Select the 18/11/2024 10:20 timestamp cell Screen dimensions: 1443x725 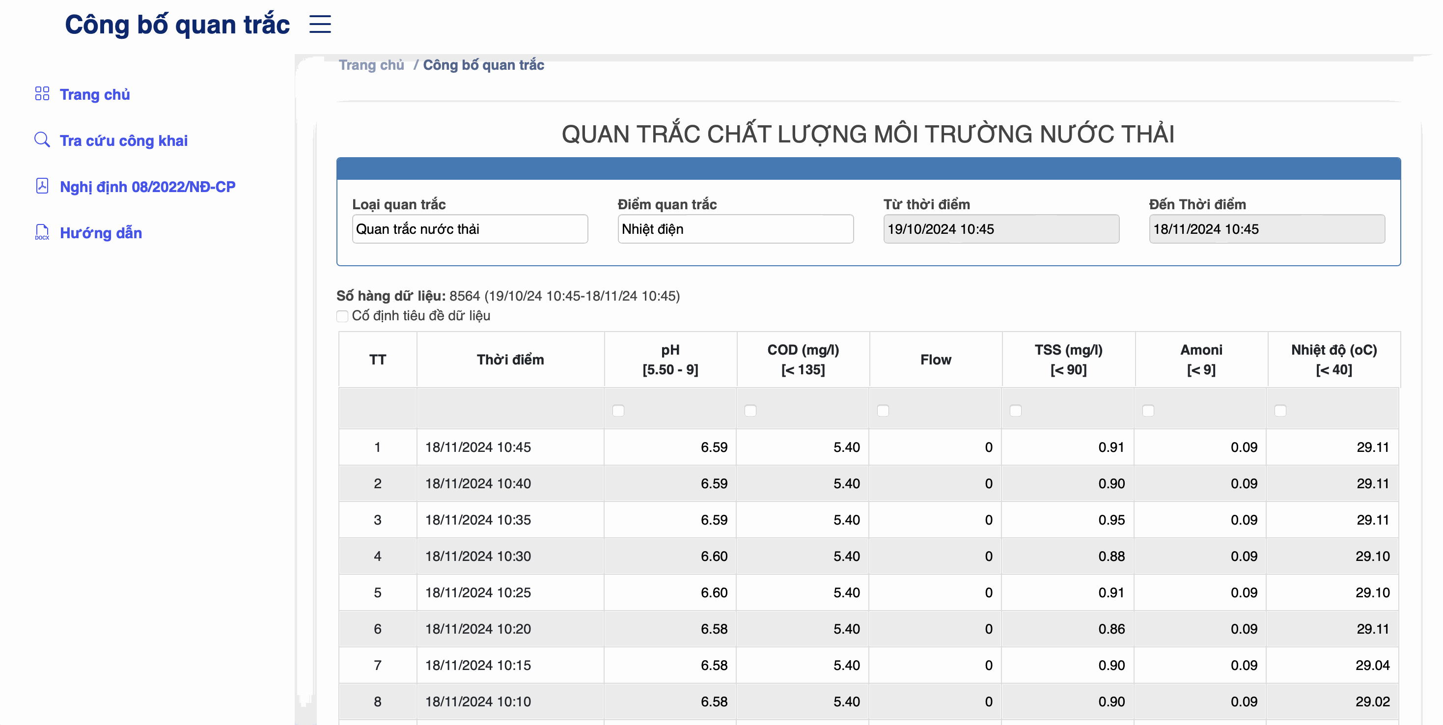click(510, 629)
